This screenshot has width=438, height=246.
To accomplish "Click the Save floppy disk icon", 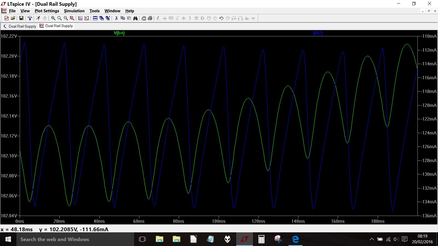I will coord(21,18).
